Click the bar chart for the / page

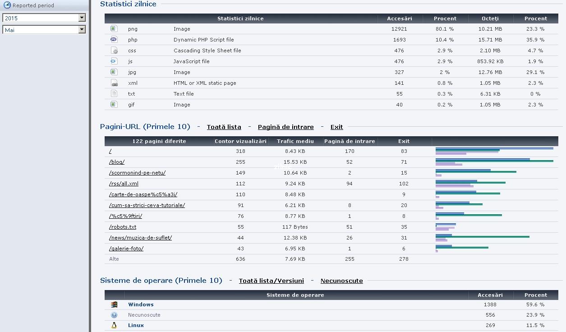click(494, 151)
